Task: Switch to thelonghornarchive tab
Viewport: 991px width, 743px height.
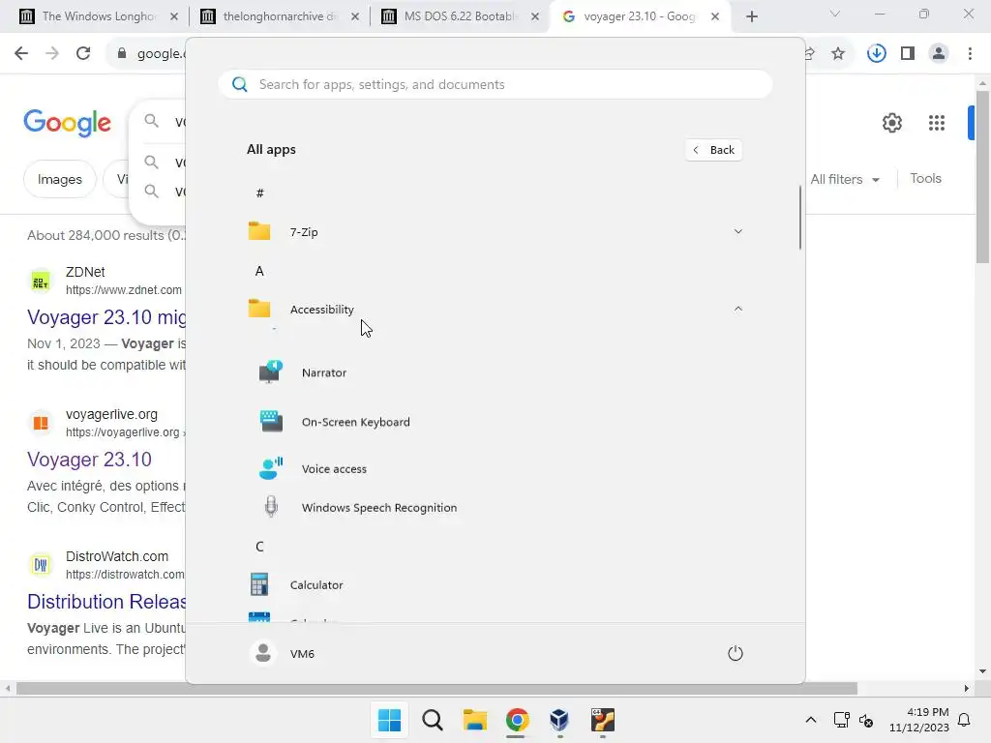Action: tap(280, 16)
